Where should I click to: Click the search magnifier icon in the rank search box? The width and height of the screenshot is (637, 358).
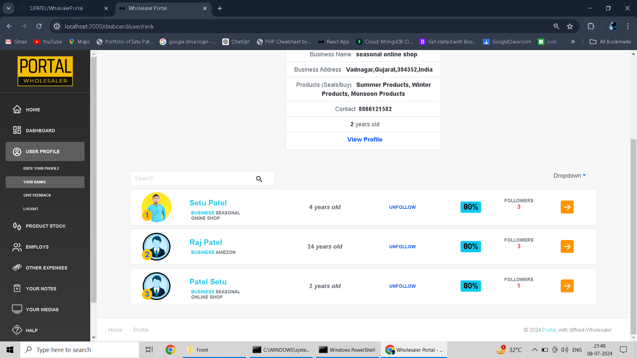point(259,179)
